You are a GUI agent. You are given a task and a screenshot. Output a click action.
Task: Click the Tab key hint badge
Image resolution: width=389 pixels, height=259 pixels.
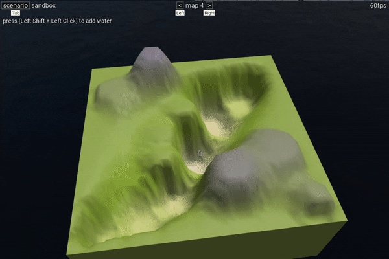[16, 13]
